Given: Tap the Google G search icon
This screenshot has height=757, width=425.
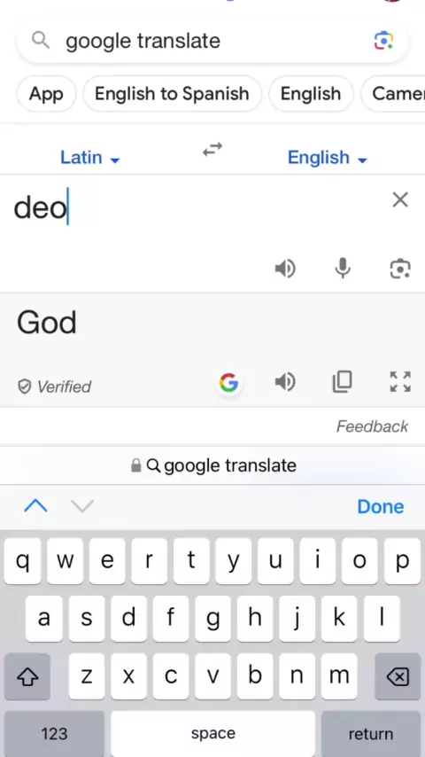Looking at the screenshot, I should 228,383.
